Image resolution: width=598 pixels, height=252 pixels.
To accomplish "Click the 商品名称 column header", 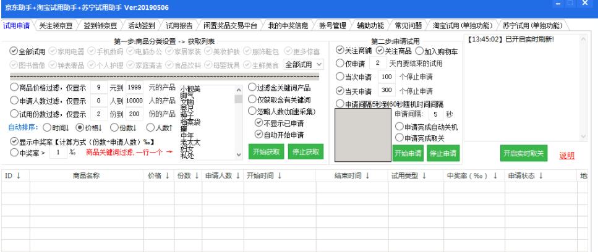I will (x=87, y=175).
